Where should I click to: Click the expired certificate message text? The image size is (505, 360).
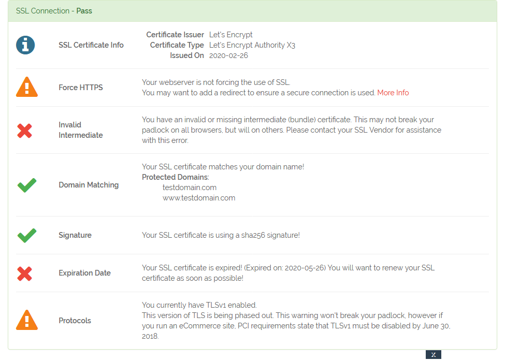click(288, 273)
